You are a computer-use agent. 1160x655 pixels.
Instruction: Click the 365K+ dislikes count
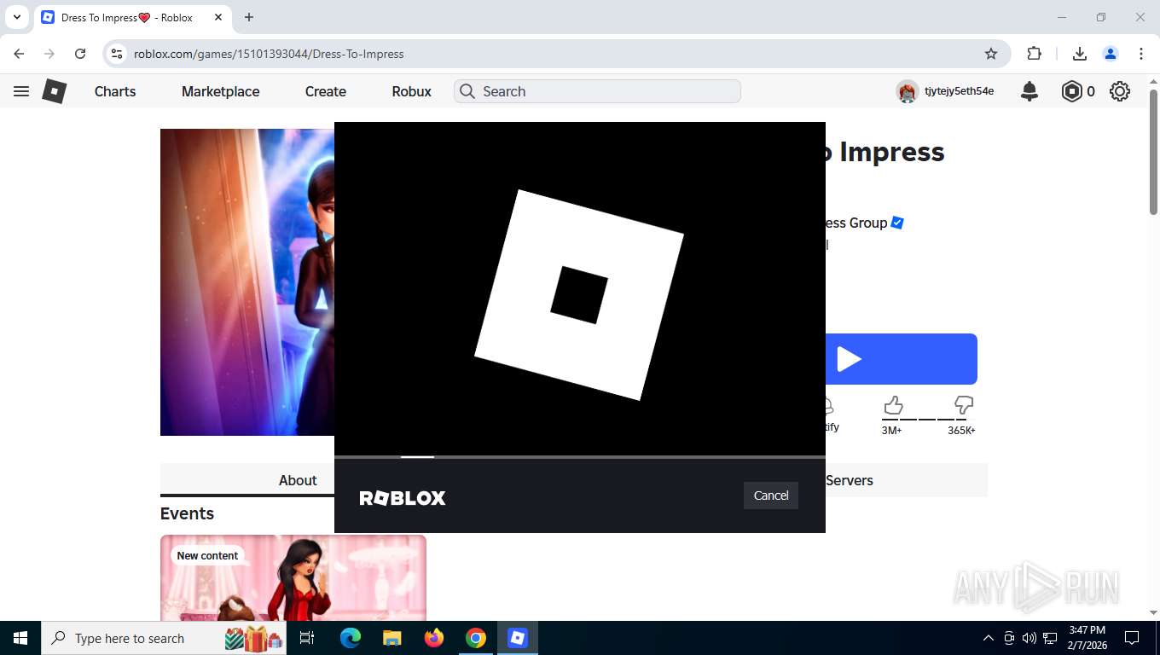[961, 431]
